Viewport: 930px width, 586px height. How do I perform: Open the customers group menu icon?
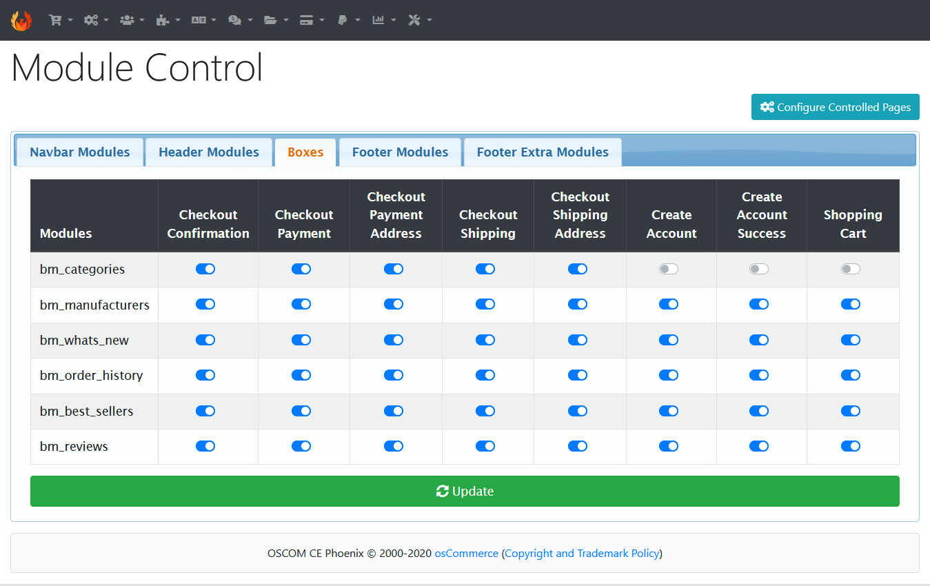click(x=127, y=20)
